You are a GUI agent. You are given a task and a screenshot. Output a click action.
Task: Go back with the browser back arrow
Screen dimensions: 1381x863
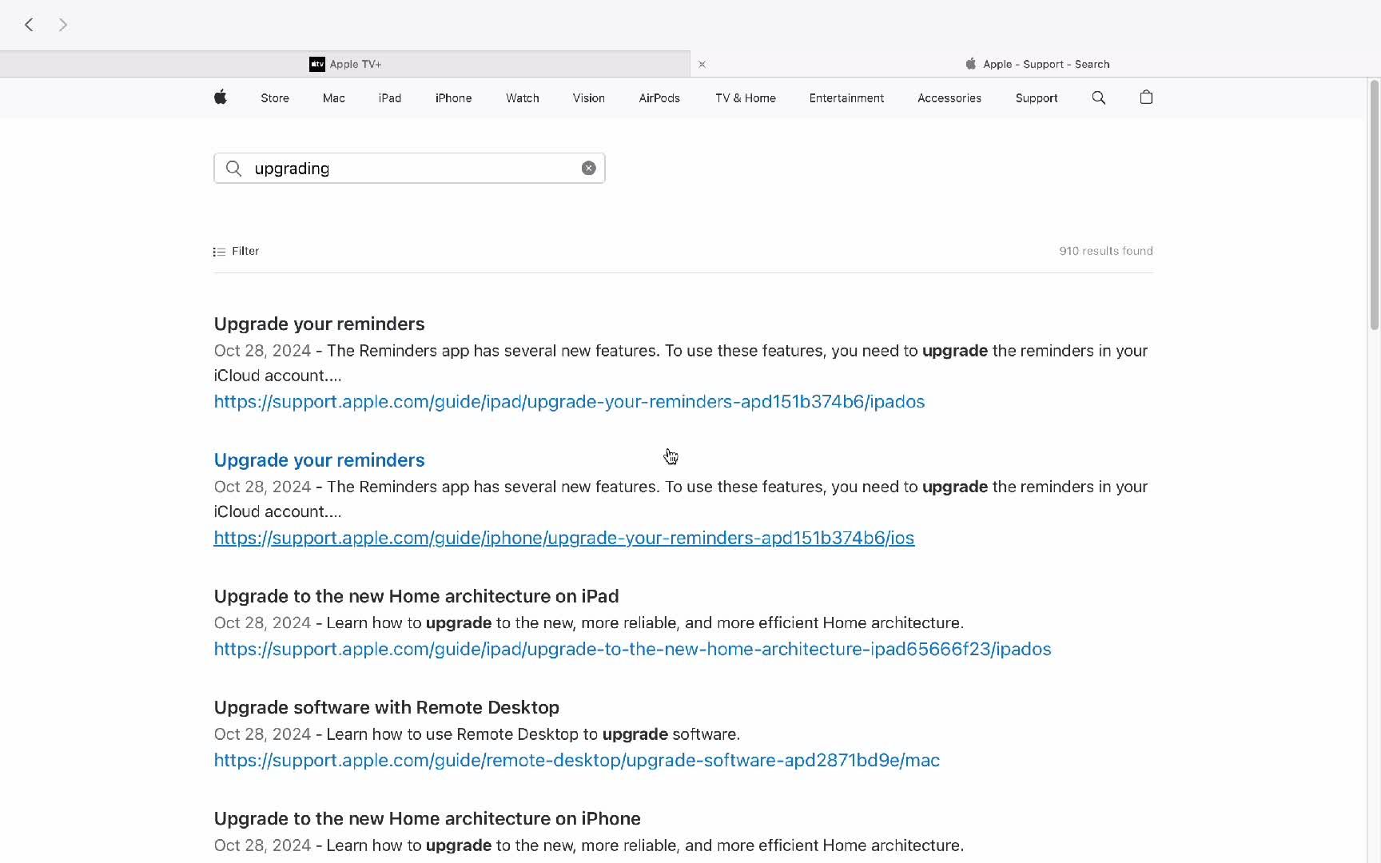[30, 25]
